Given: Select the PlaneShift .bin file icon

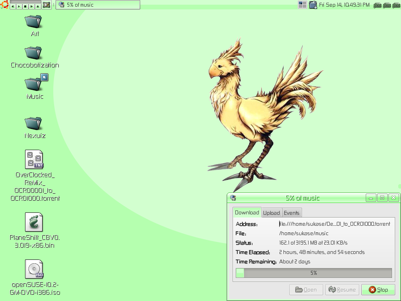Looking at the screenshot, I should pos(34,222).
